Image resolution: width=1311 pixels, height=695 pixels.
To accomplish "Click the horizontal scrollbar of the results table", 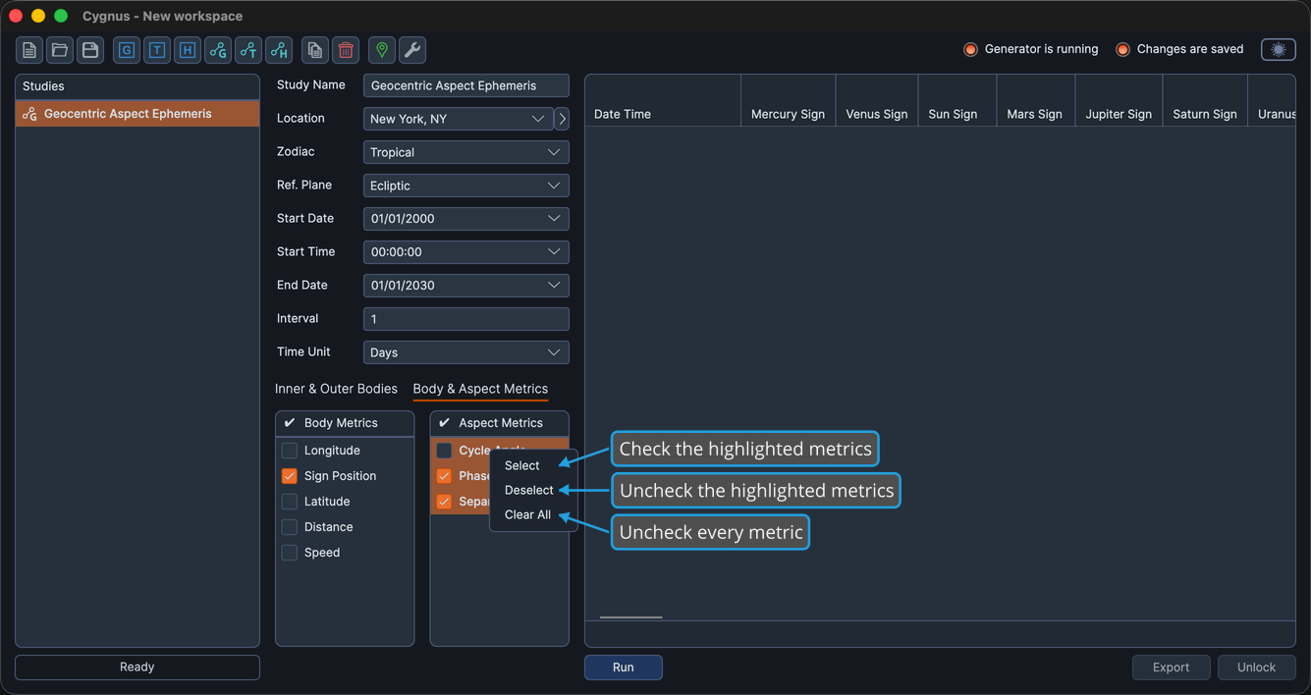I will [x=631, y=617].
